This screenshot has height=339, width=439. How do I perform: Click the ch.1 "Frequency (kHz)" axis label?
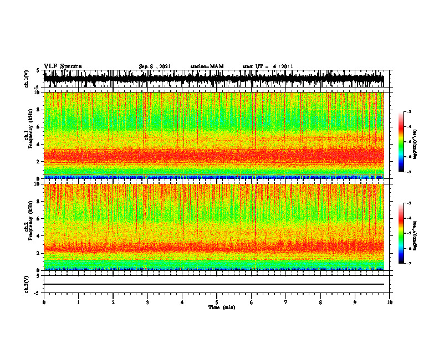[30, 129]
